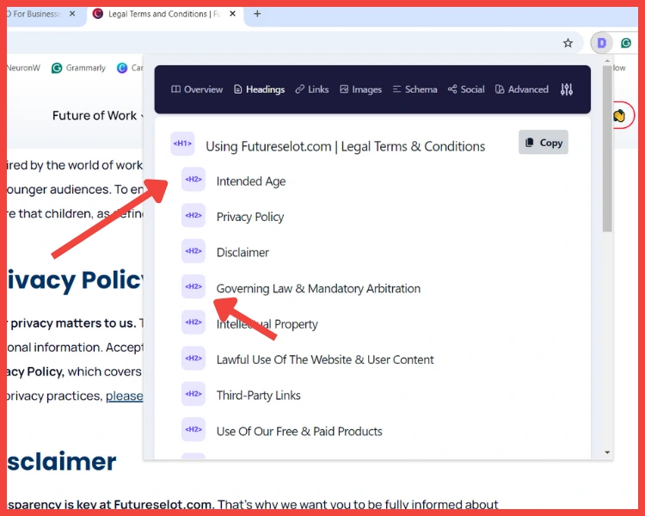The image size is (645, 516).
Task: Click the Schema tab lines icon
Action: click(396, 89)
